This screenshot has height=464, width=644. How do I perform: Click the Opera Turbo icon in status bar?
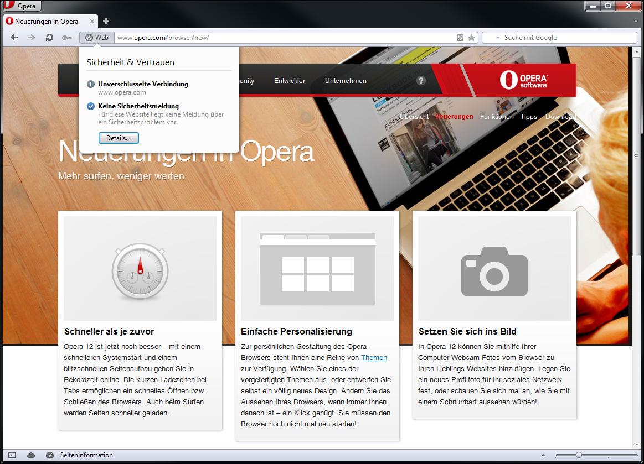[x=50, y=455]
